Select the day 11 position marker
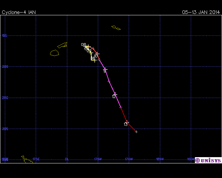The height and width of the screenshot is (178, 222). pyautogui.click(x=105, y=70)
